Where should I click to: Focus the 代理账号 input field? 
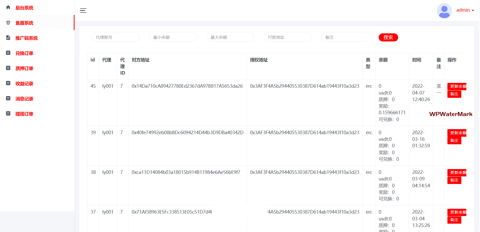[x=116, y=37]
